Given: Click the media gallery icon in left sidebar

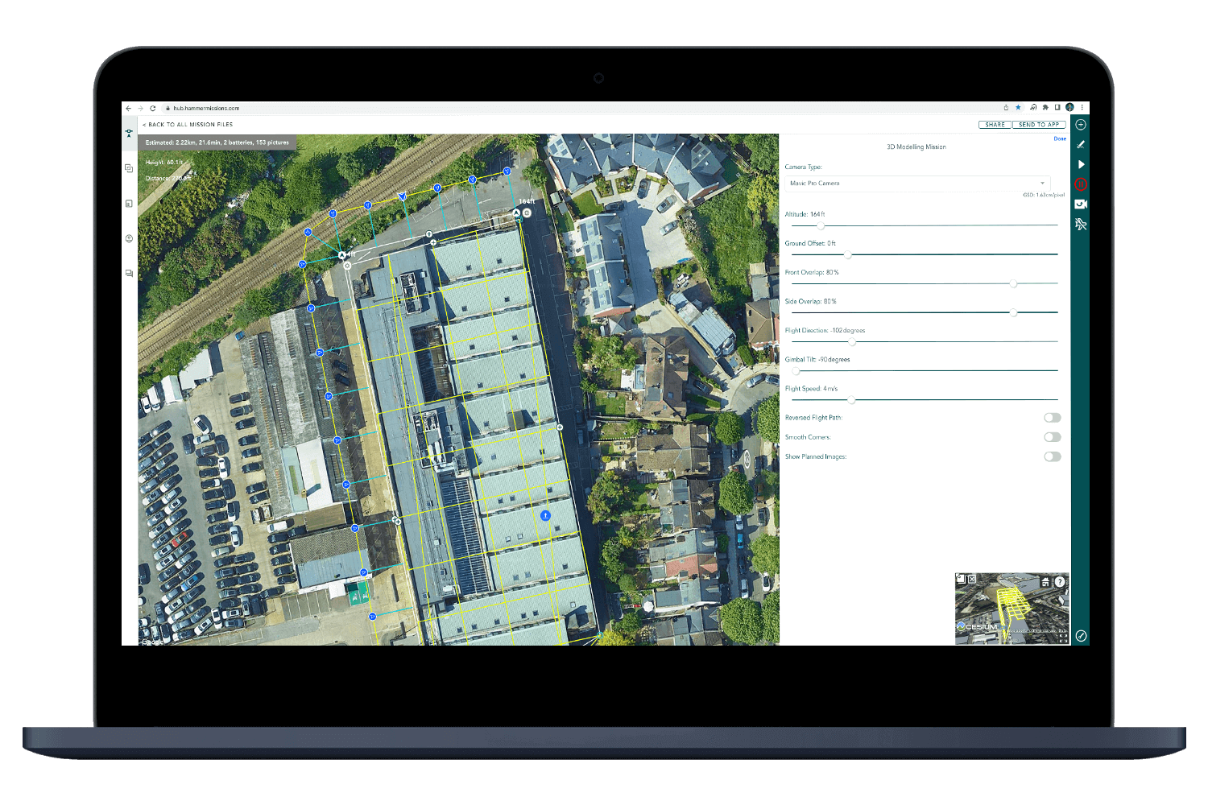Looking at the screenshot, I should [129, 203].
